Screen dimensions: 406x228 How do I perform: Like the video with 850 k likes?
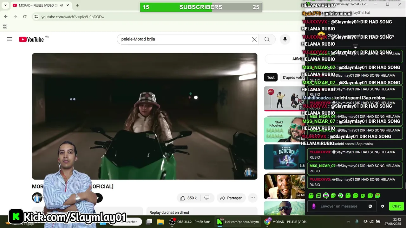[x=188, y=198]
